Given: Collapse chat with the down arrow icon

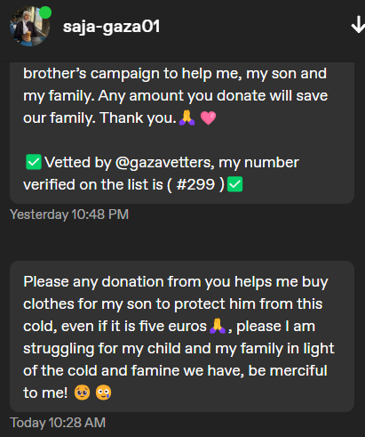Looking at the screenshot, I should (358, 25).
